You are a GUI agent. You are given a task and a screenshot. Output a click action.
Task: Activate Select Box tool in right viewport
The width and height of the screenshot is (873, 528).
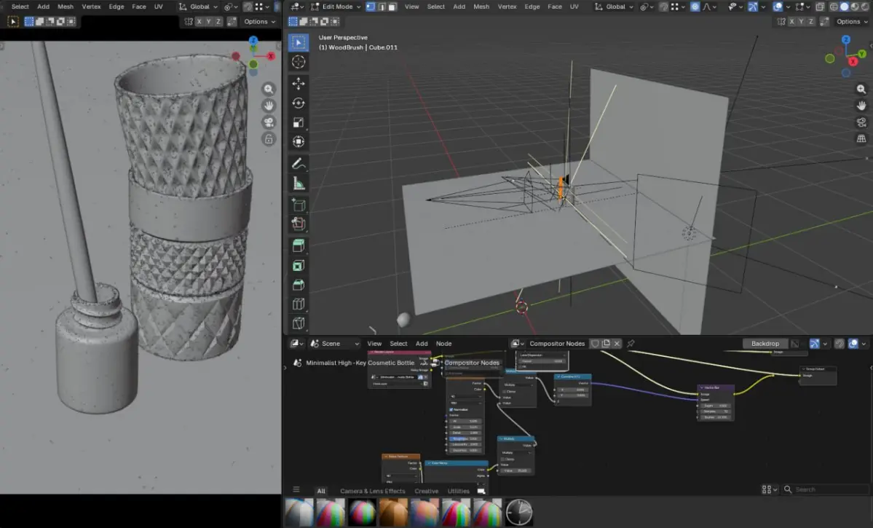click(299, 43)
